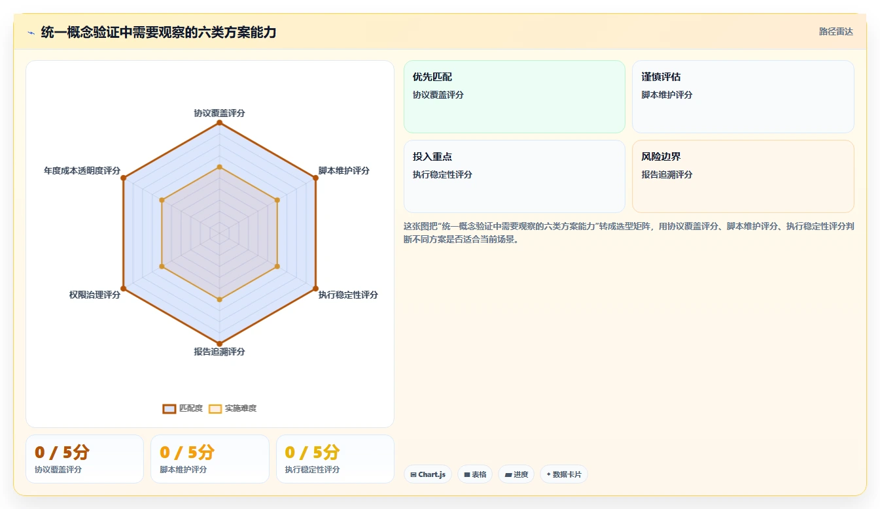Click the 0 / 5分 value above 执行稳定性评分
This screenshot has width=880, height=509.
[313, 452]
